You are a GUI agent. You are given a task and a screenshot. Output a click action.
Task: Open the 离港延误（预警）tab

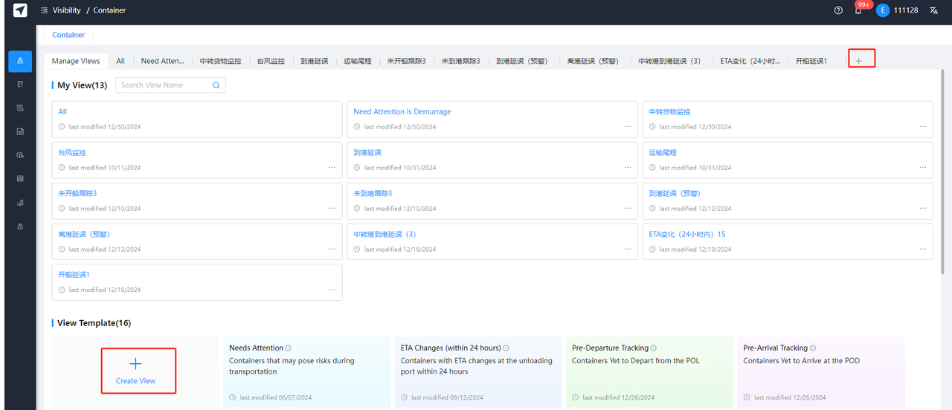[x=593, y=61]
